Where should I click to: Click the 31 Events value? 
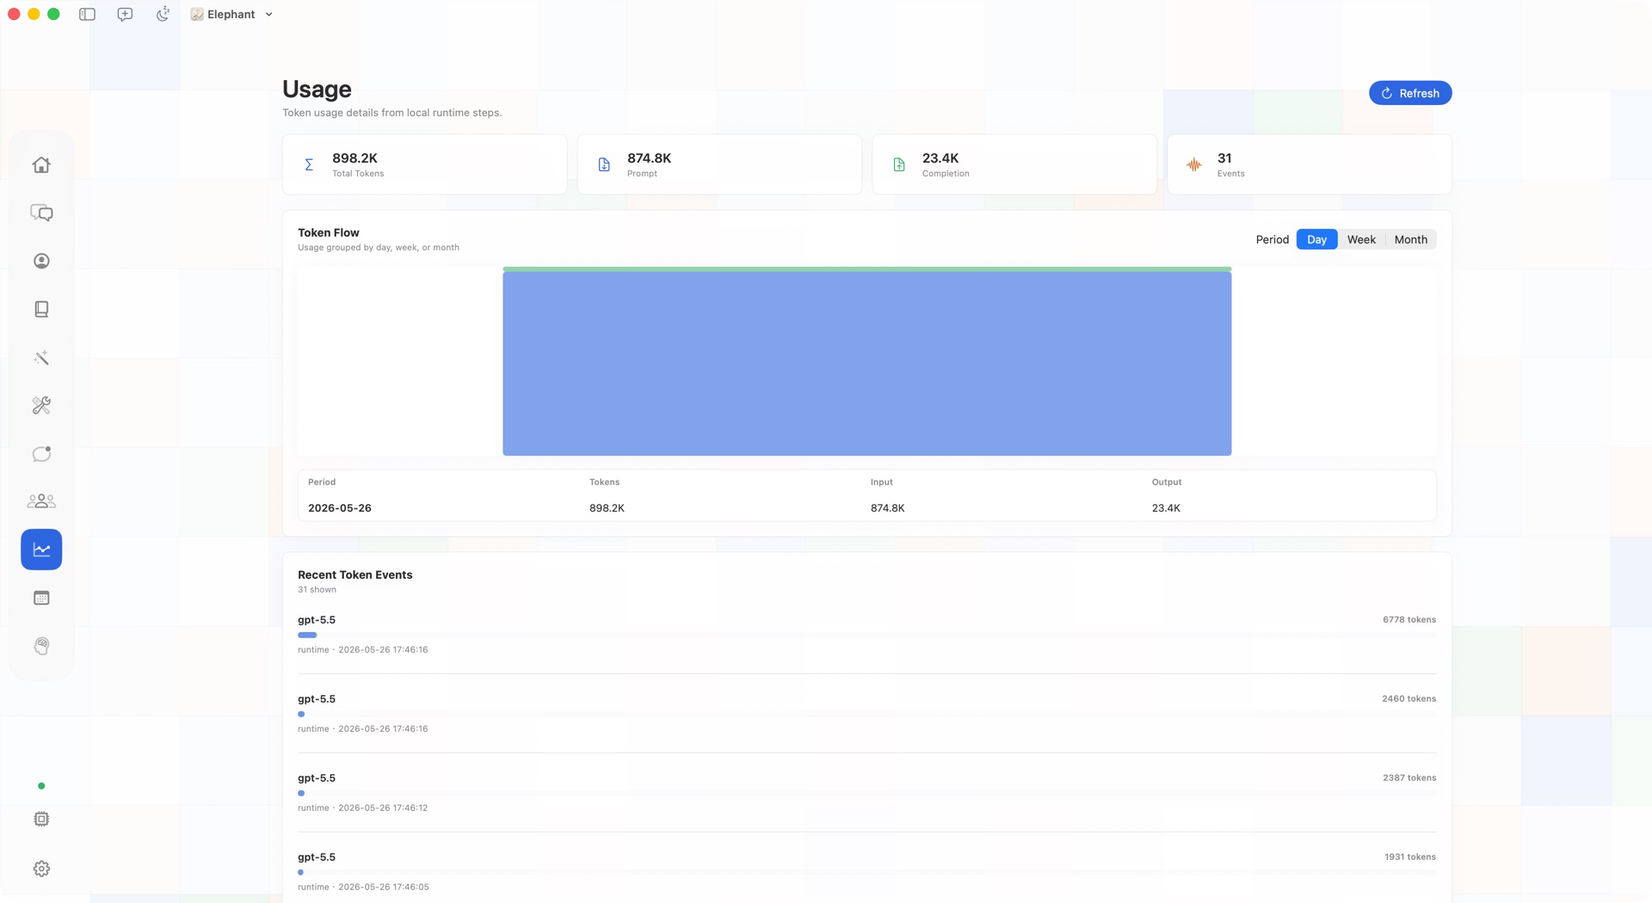[x=1224, y=158]
